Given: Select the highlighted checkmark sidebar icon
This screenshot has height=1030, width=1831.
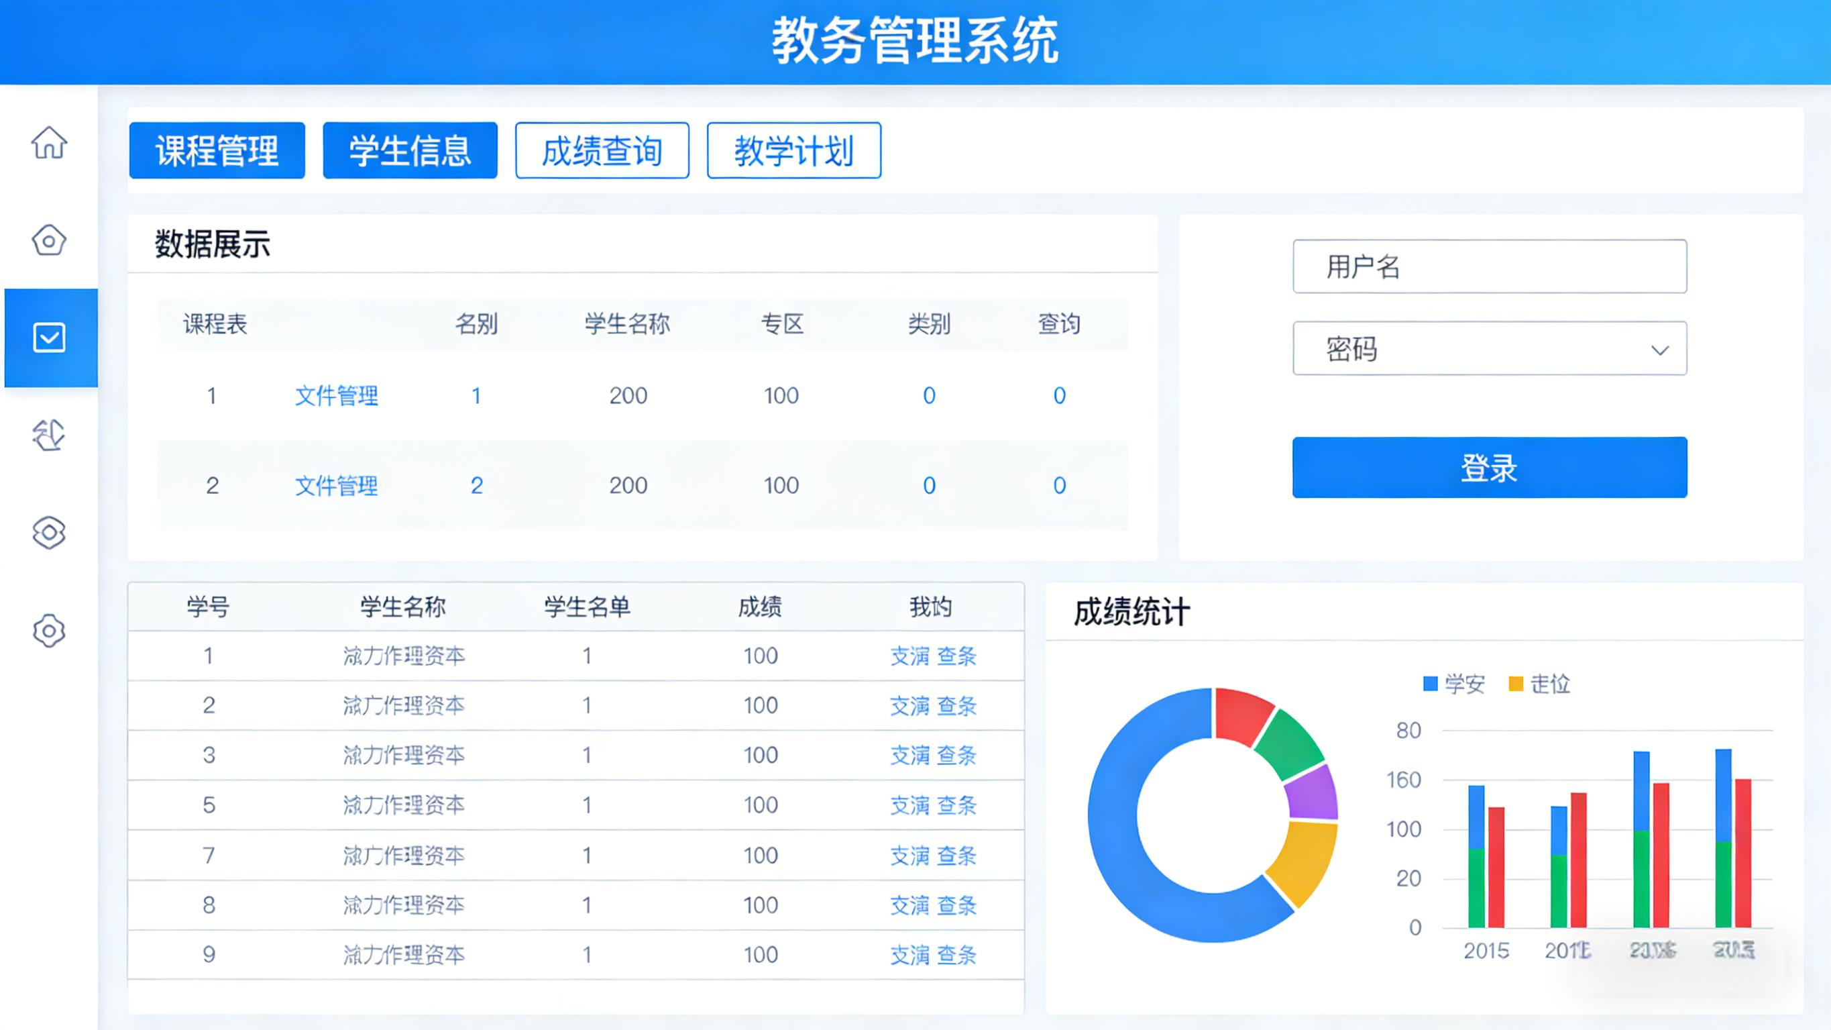Looking at the screenshot, I should click(x=49, y=338).
